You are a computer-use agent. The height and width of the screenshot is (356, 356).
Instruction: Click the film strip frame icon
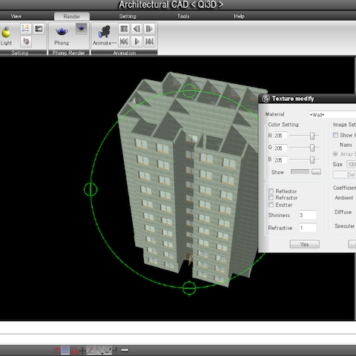pyautogui.click(x=124, y=29)
